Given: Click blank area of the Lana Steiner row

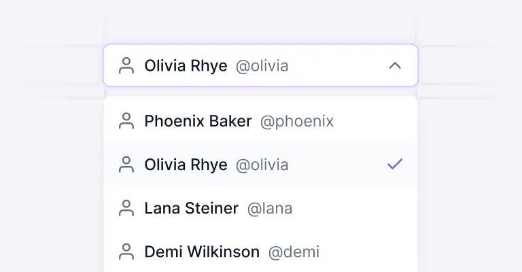Looking at the screenshot, I should point(353,208).
